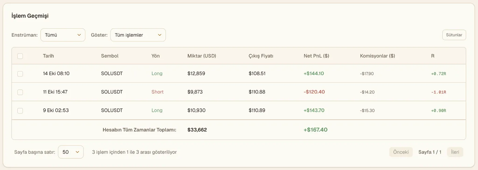The image size is (478, 170).
Task: Select the 11 Eki 15:47 trade checkbox
Action: point(20,92)
